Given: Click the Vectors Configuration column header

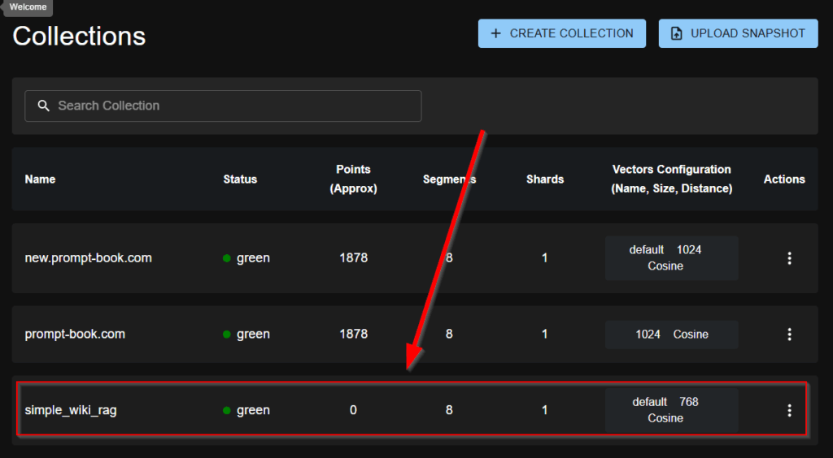Looking at the screenshot, I should 671,179.
